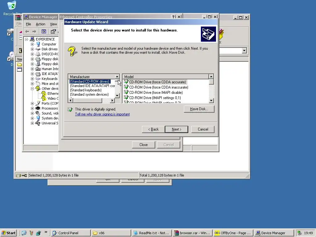Click the Floppy disk controllers icon

(x=38, y=59)
